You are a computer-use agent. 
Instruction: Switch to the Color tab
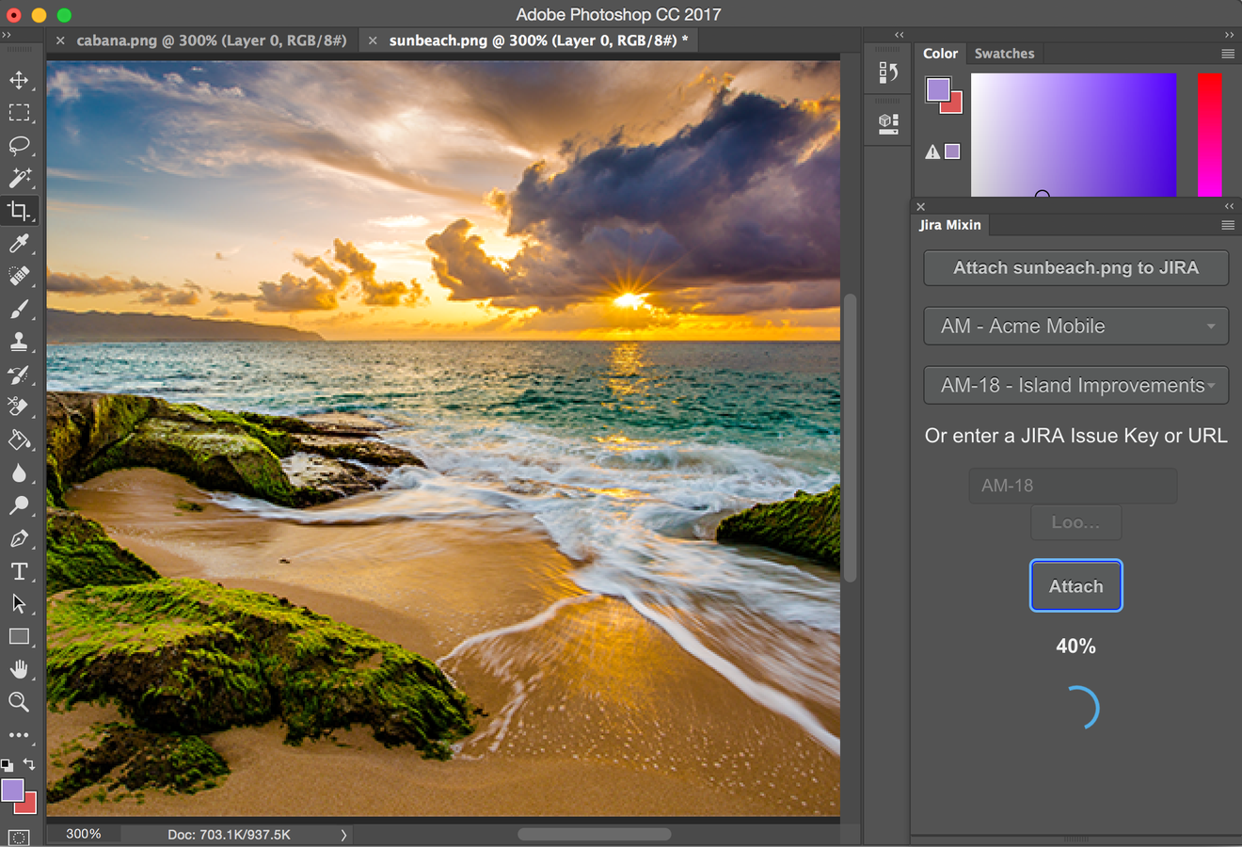point(940,54)
